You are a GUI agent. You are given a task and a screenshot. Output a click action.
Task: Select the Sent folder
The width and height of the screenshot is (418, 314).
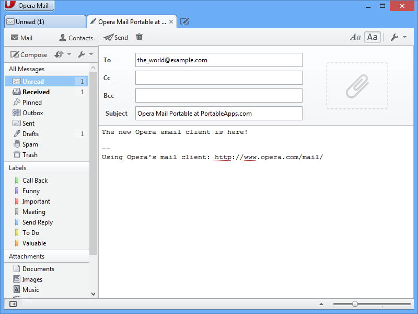pos(47,123)
